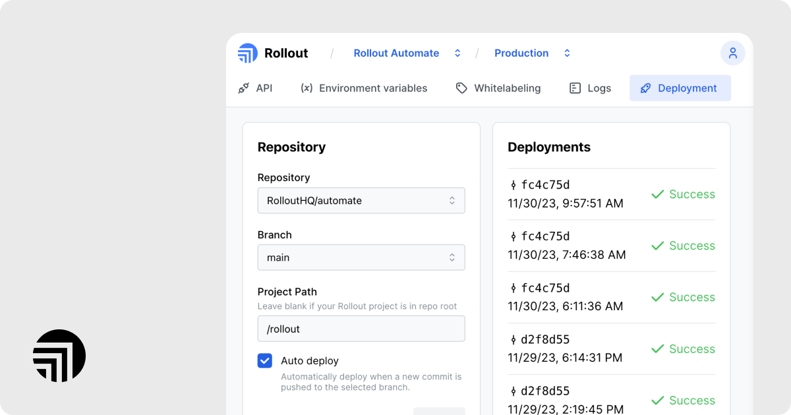The height and width of the screenshot is (415, 791).
Task: Click commit hash d2f8d55 deployed 2:19:45 PM
Action: click(x=546, y=391)
